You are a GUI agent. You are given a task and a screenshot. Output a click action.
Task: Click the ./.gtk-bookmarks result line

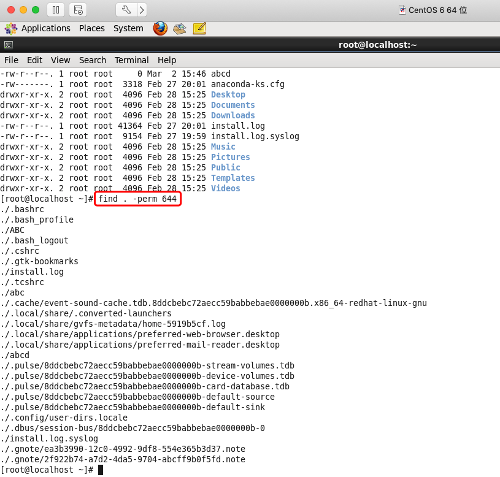39,262
